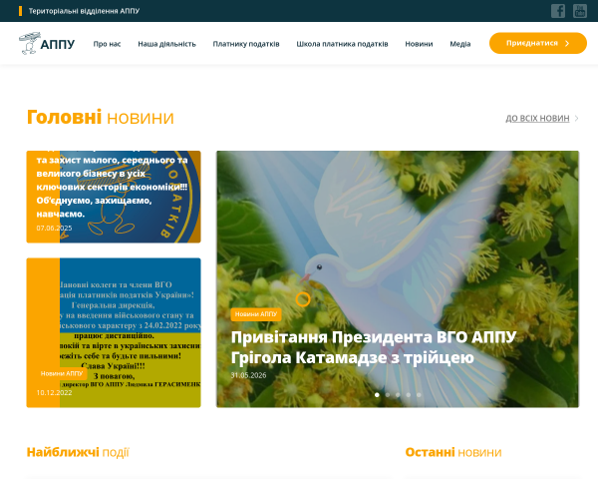598x479 pixels.
Task: Click Новини АППУ tag on main slider
Action: [256, 314]
